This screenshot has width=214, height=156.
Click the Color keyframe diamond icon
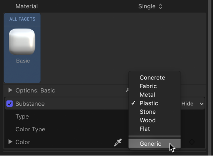(192, 142)
